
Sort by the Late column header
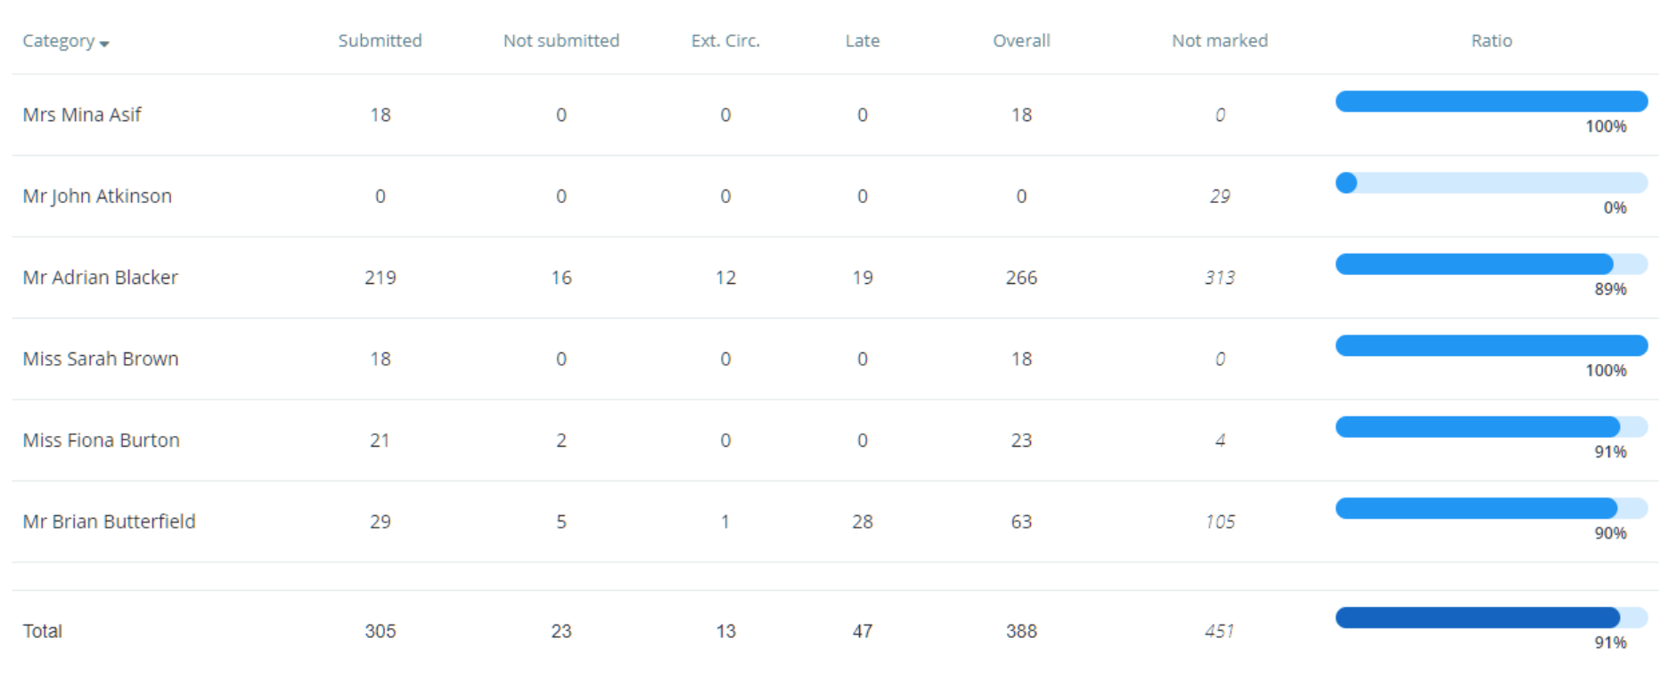(x=862, y=40)
